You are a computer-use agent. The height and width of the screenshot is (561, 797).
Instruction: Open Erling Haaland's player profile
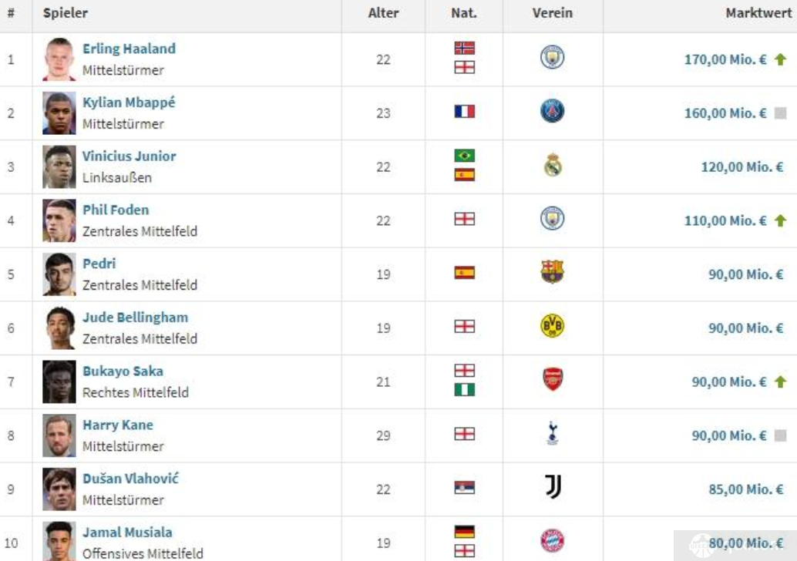[129, 49]
